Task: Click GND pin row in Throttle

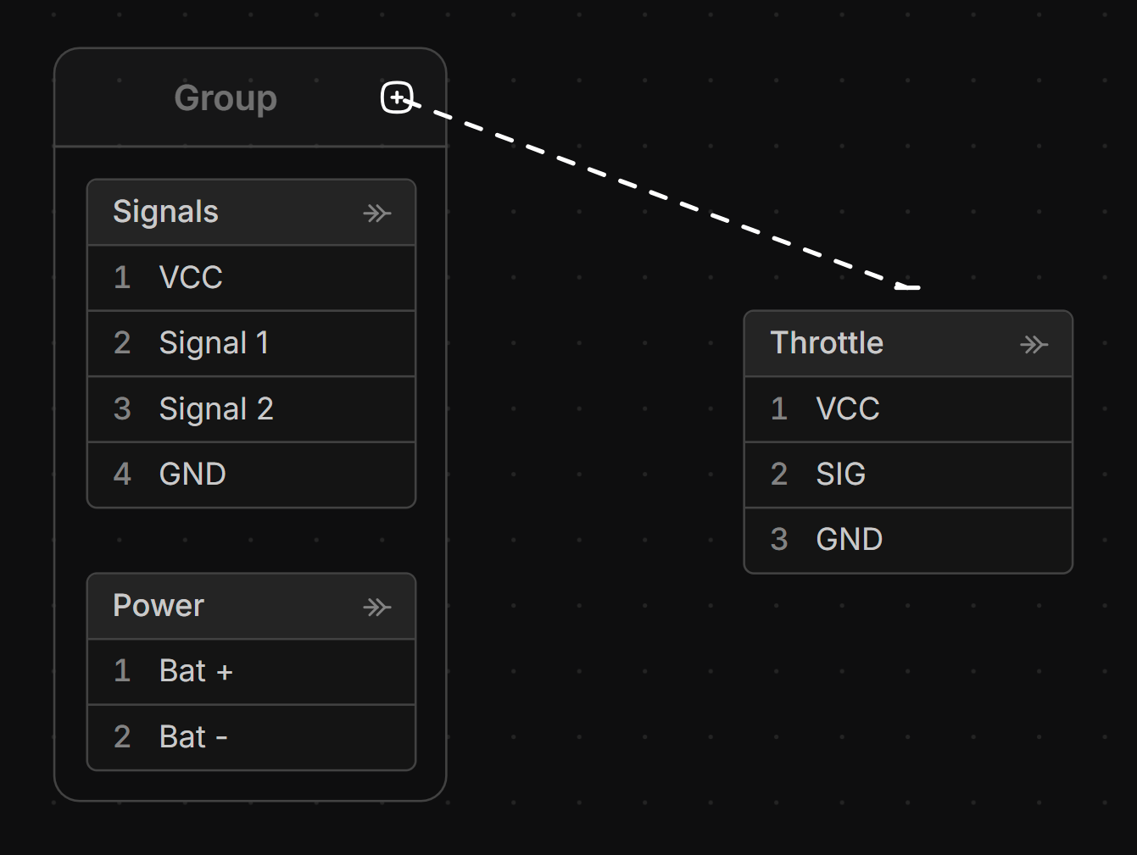Action: click(x=908, y=540)
